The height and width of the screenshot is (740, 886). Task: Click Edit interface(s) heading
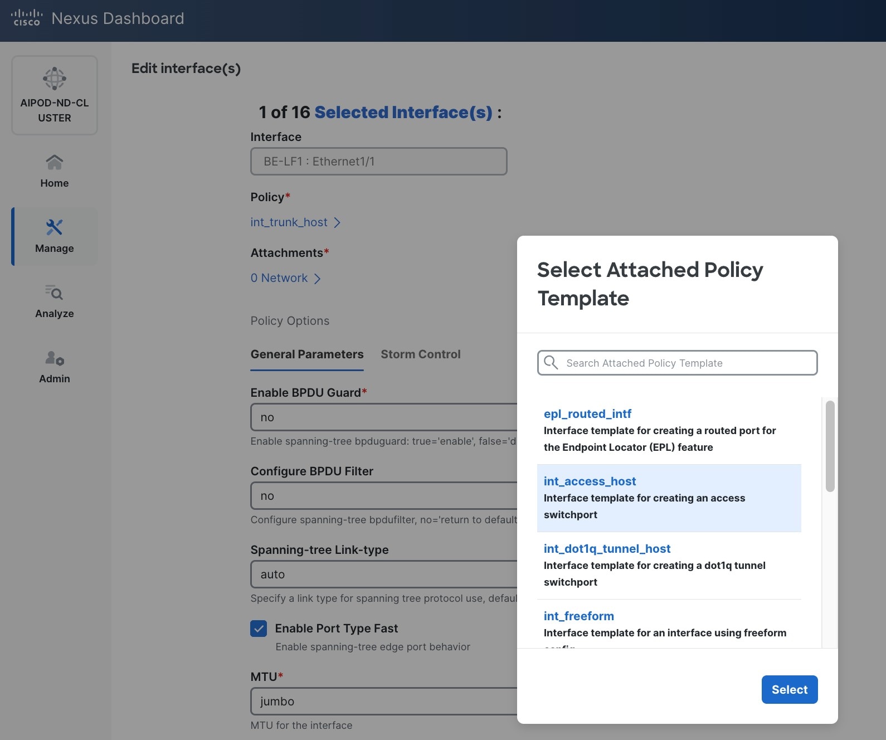tap(186, 69)
